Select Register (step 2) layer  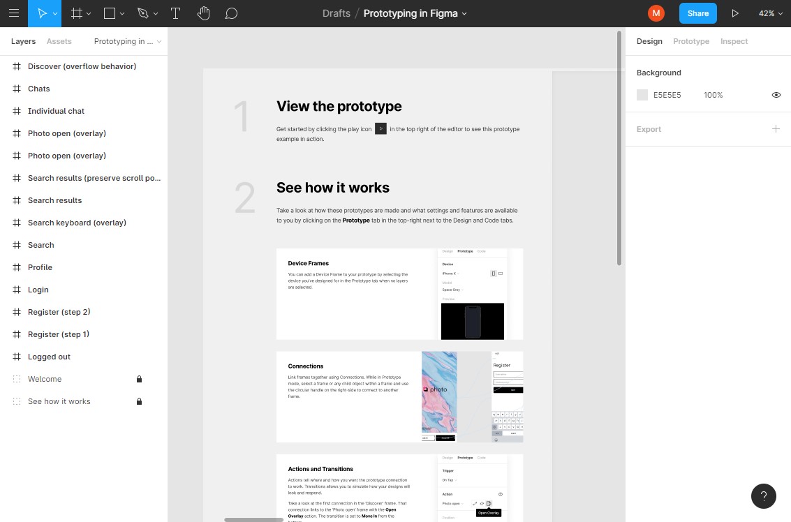[x=83, y=312]
